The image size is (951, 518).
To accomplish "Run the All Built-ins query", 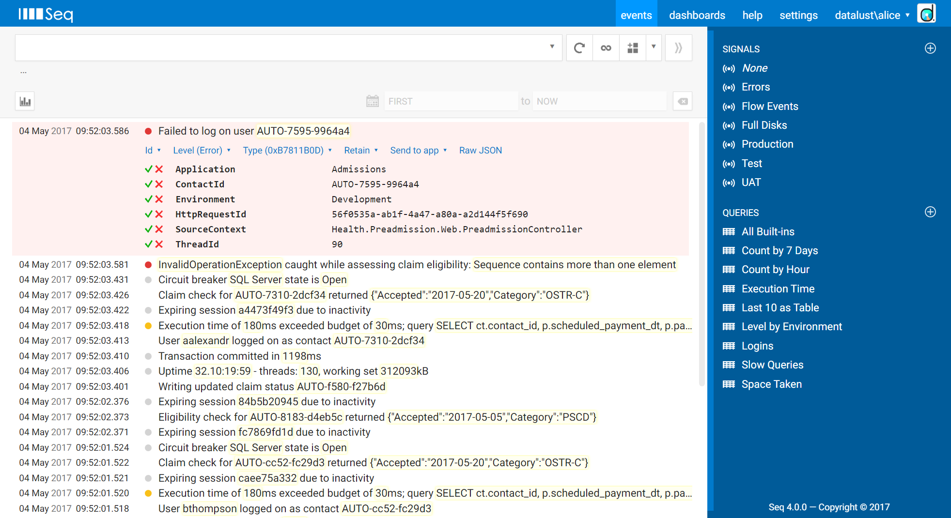I will pos(768,232).
